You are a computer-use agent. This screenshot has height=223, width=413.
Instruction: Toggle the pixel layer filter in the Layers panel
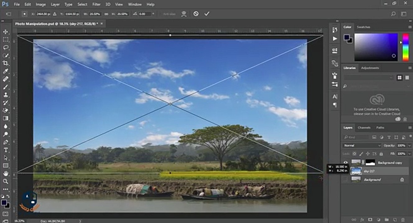click(x=374, y=137)
